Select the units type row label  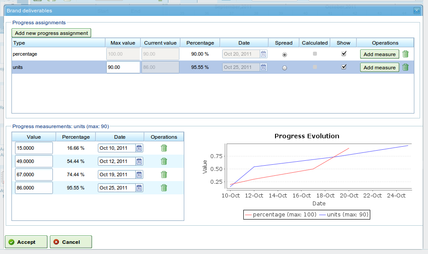point(18,67)
